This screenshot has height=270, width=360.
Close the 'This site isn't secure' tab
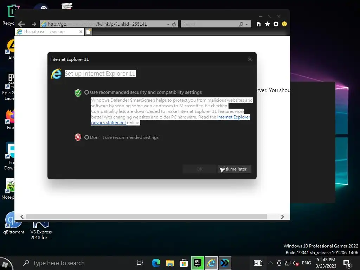(81, 32)
